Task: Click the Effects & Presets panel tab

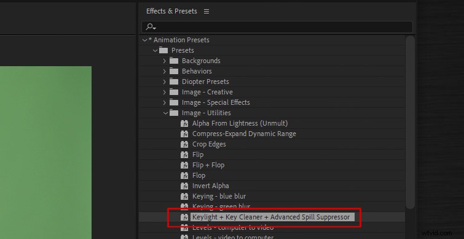Action: [171, 11]
